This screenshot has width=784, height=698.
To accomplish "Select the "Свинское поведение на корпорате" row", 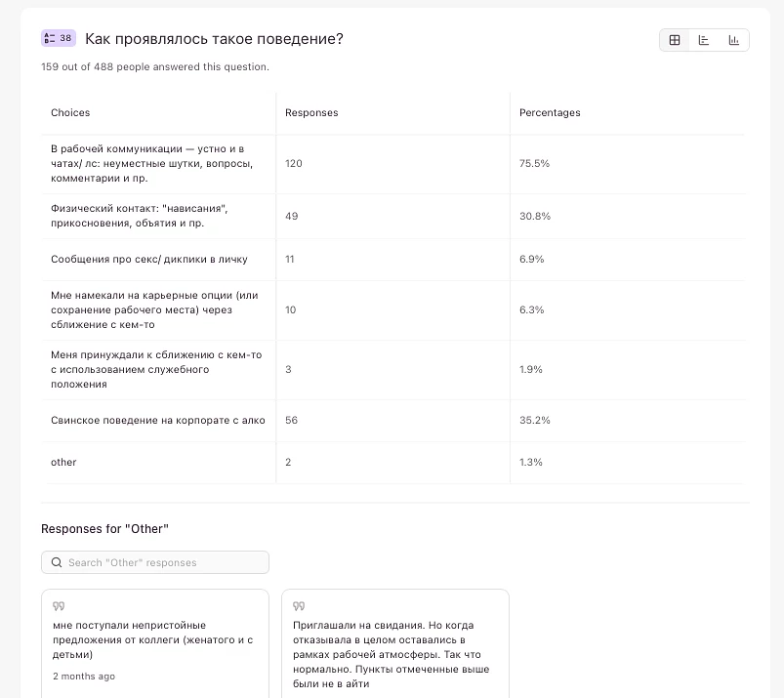I will (158, 421).
